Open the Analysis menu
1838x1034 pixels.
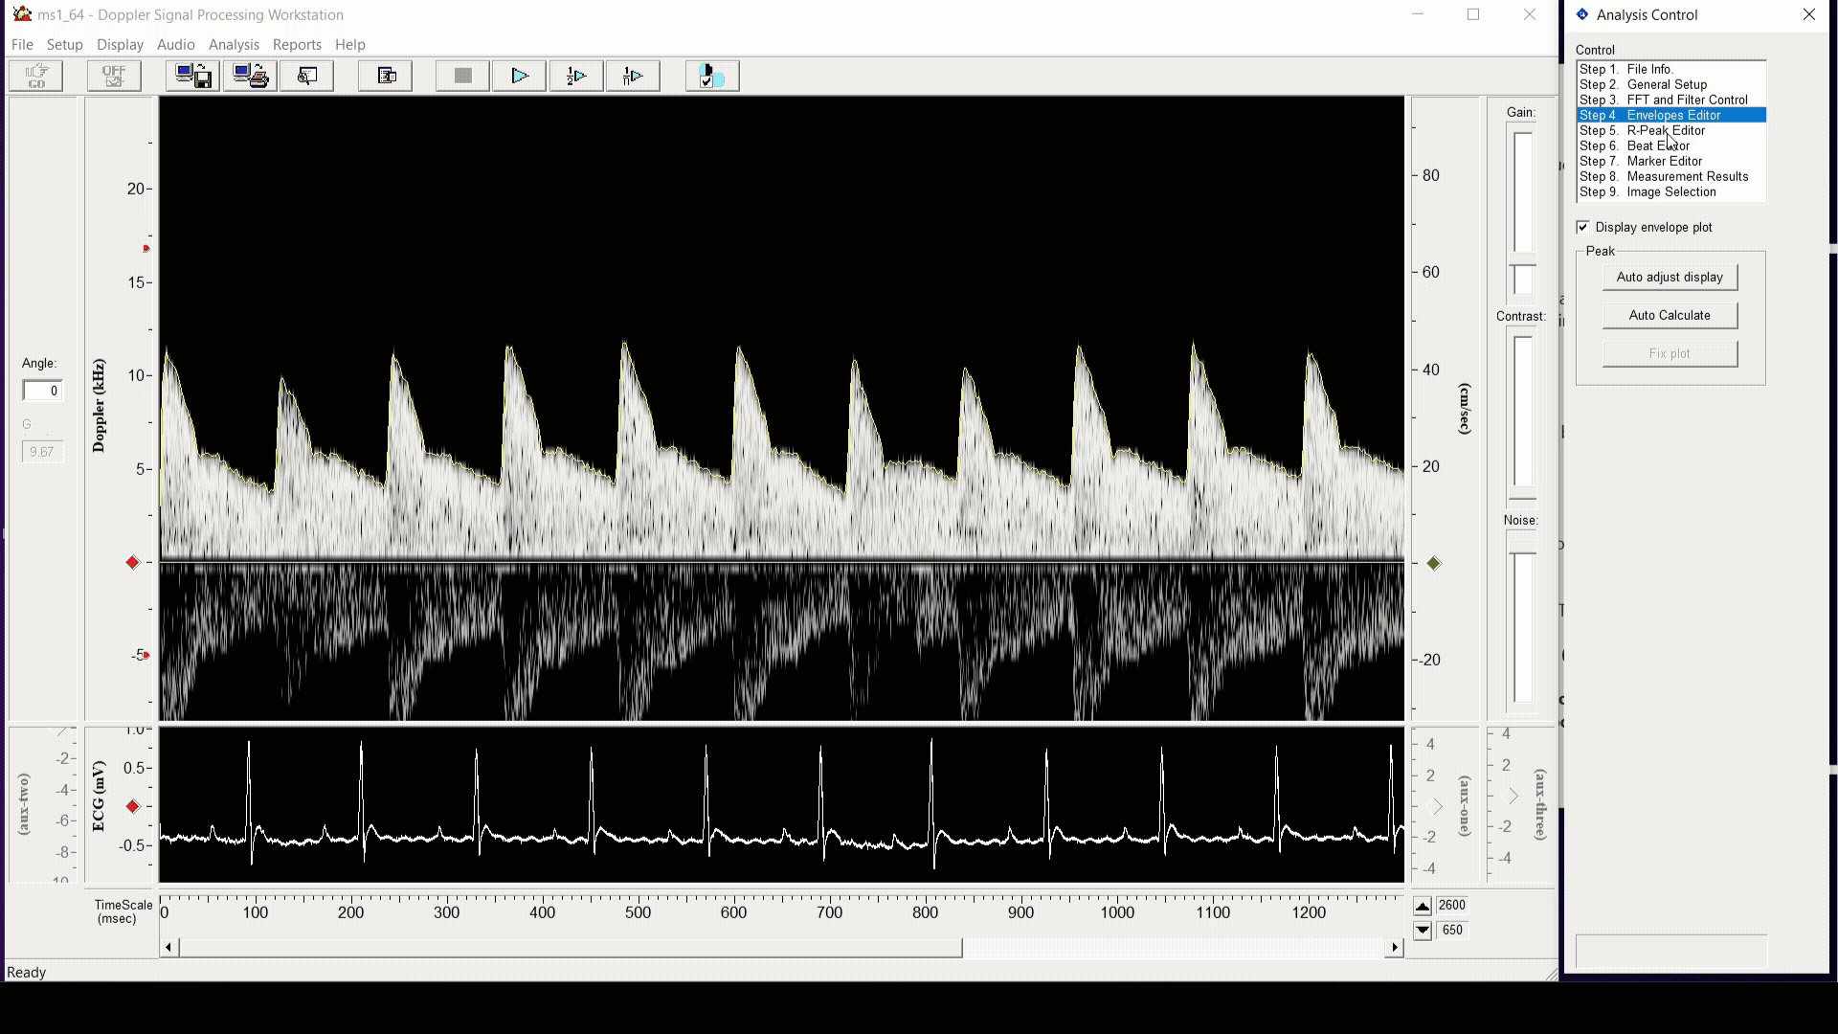coord(234,44)
